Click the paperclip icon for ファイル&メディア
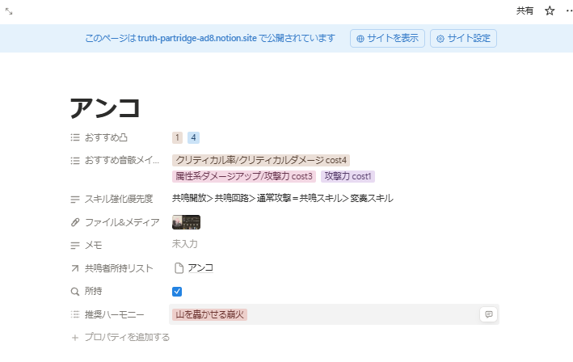 pos(75,222)
